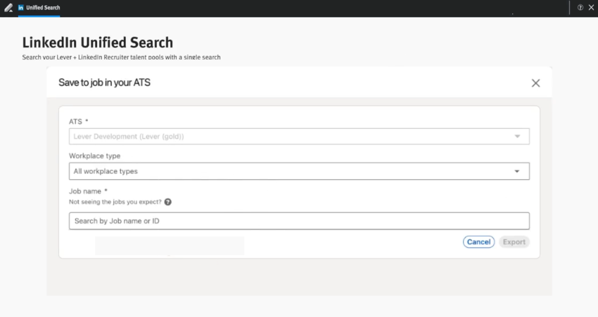The height and width of the screenshot is (317, 598).
Task: Click the Search your Lever + LinkedIn subtitle text
Action: click(x=121, y=57)
